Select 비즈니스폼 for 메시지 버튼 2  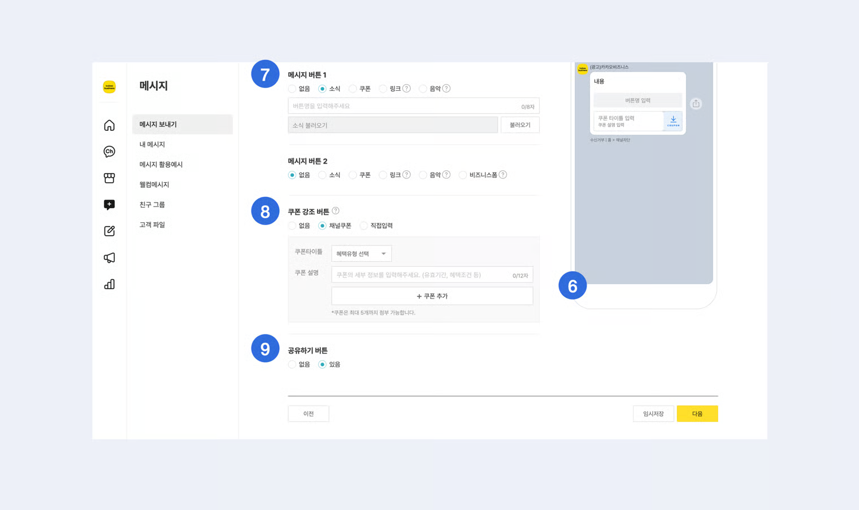click(x=463, y=175)
